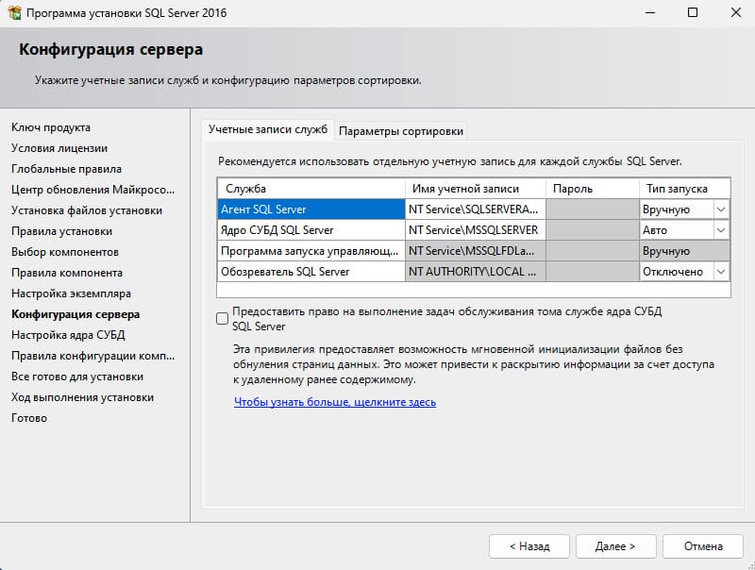Screen dimensions: 755x570
Task: Open startup type dropdown for Обозреватель SQL Server
Action: point(720,272)
